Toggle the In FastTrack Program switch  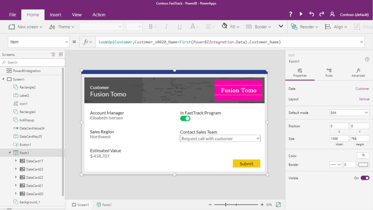(x=185, y=118)
